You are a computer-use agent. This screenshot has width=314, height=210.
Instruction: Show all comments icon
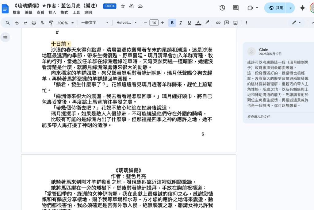(x=236, y=8)
